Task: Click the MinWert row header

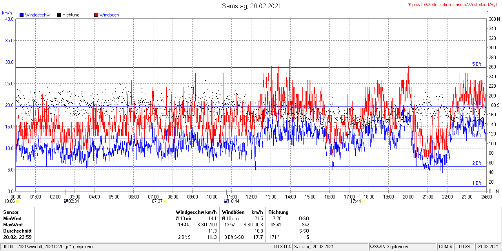Action: tap(13, 218)
